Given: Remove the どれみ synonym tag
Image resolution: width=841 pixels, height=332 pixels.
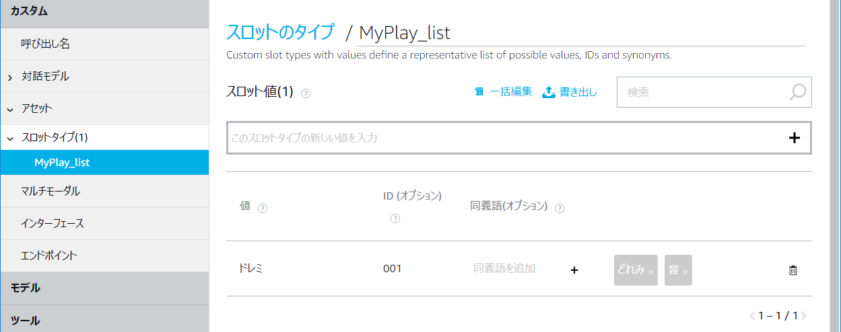Looking at the screenshot, I should point(651,272).
